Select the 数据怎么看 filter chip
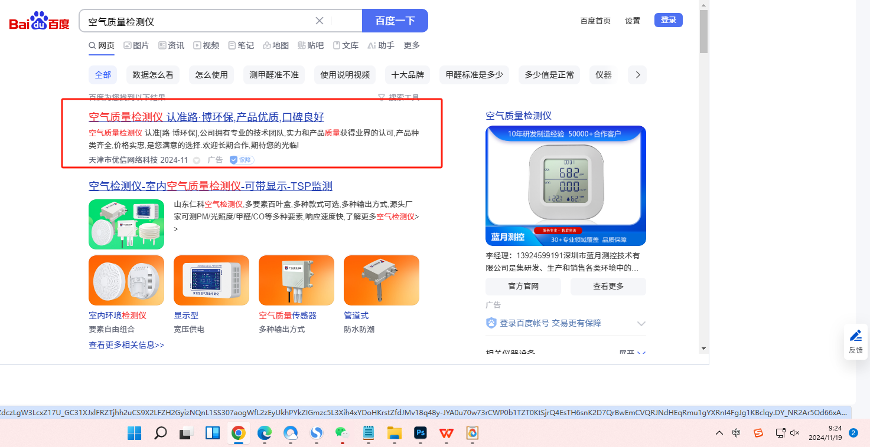Screen dimensions: 870x447 [153, 75]
